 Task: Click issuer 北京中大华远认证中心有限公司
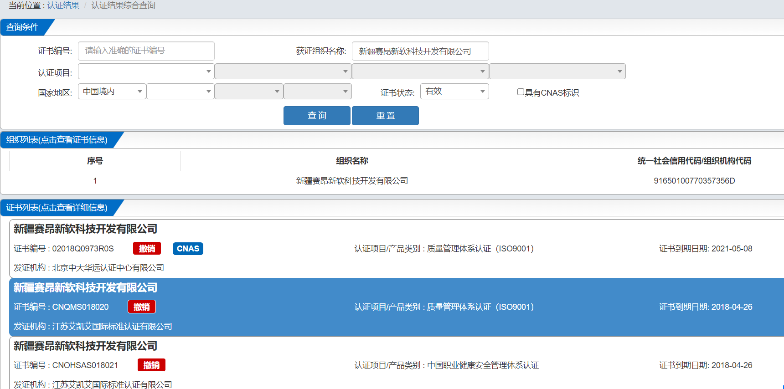[108, 268]
